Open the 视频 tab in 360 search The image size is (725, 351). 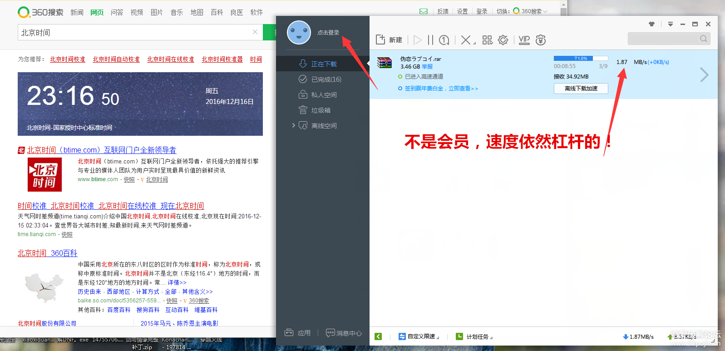[137, 12]
